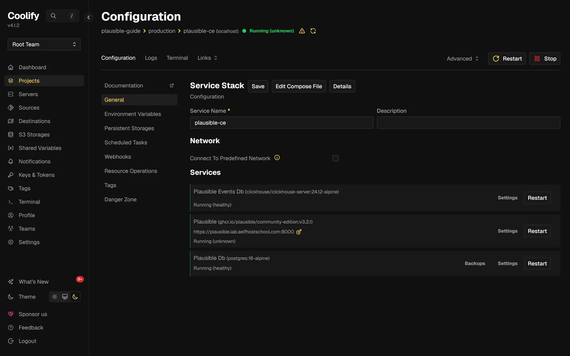Restart the Plausible Events Db service

coord(537,198)
